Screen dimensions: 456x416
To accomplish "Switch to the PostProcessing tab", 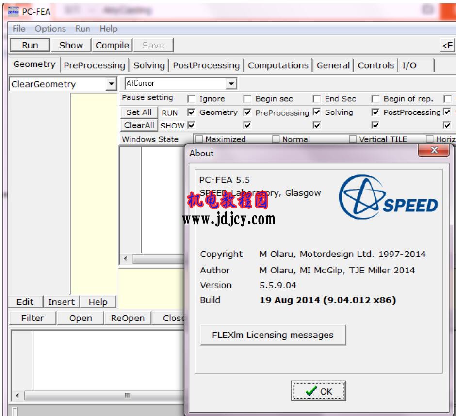I will point(206,65).
